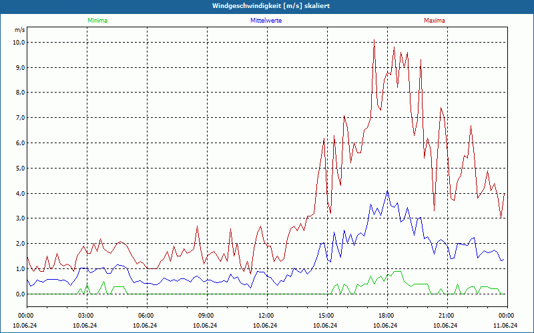Click the '7,0' y-axis value

click(20, 118)
